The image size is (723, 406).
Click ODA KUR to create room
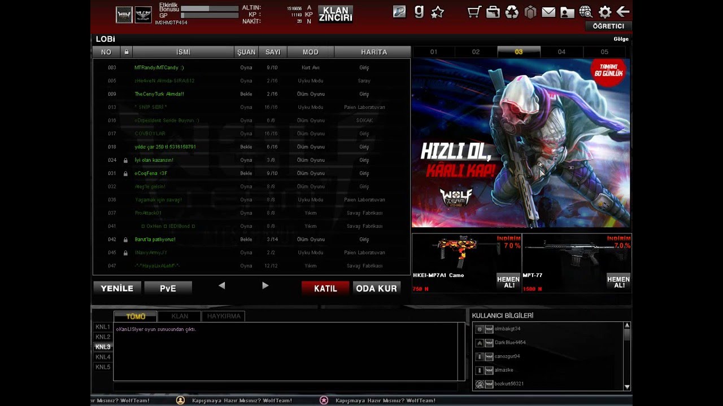376,288
